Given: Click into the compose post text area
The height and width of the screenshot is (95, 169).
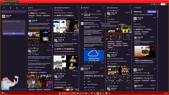Looking at the screenshot, I should click(x=14, y=26).
